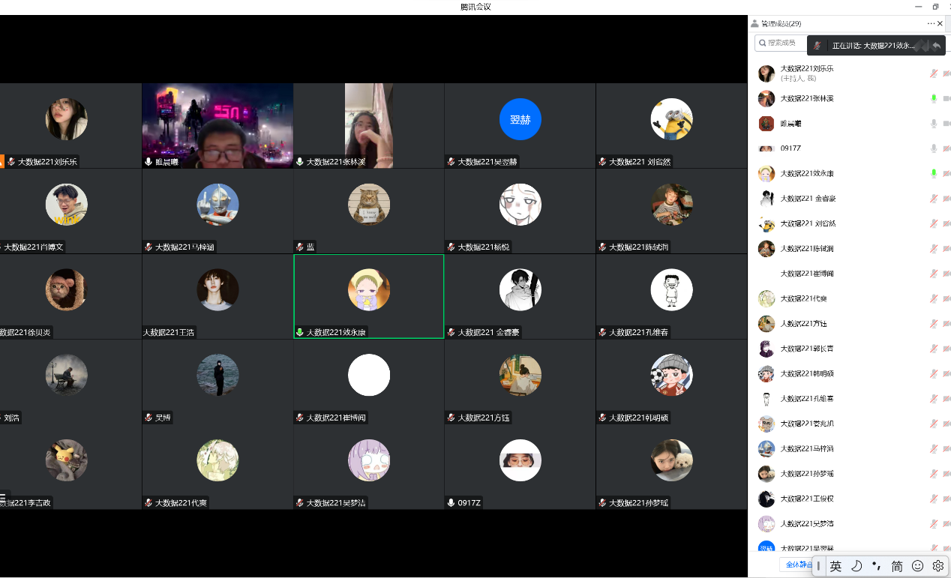Click mute icon in the speaking-status floating bar
The image size is (951, 578).
click(817, 46)
